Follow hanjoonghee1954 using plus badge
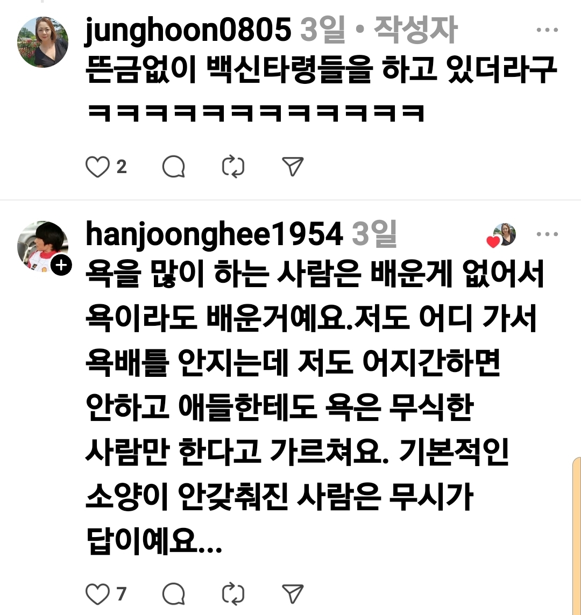The height and width of the screenshot is (615, 581). 61,265
